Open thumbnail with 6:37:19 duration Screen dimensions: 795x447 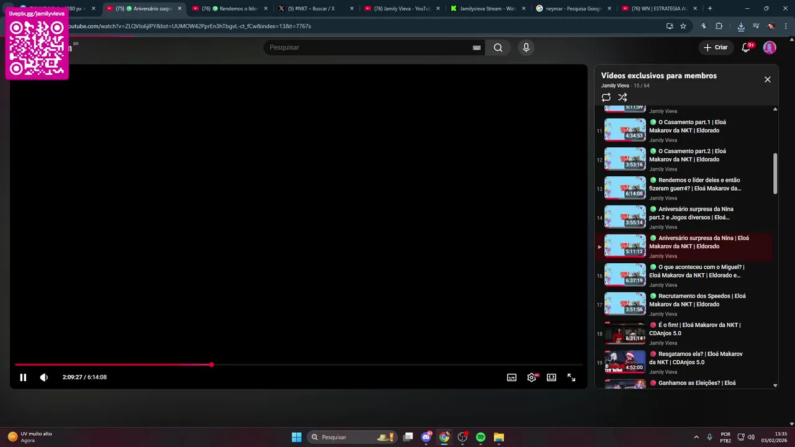[x=625, y=274]
